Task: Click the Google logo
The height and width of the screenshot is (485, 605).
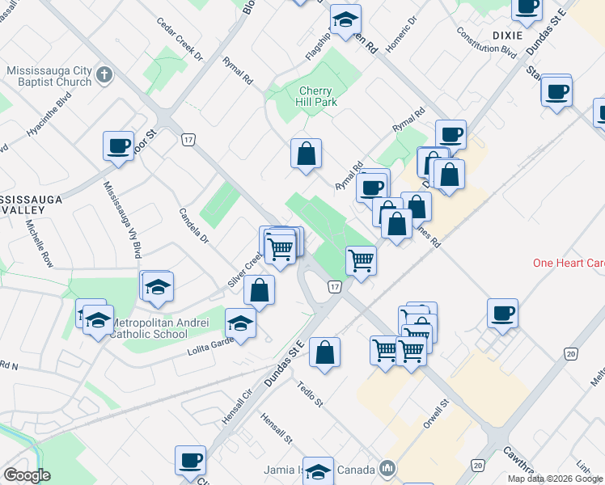Action: point(27,475)
